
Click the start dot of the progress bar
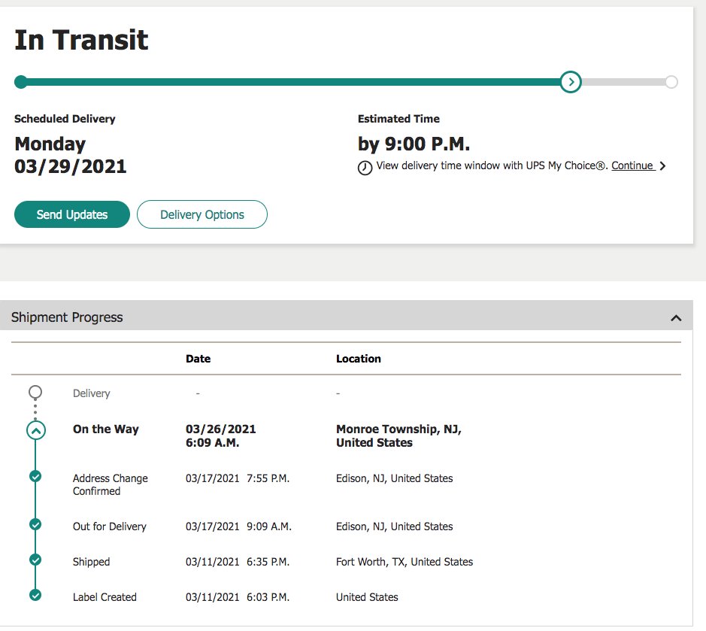point(21,82)
